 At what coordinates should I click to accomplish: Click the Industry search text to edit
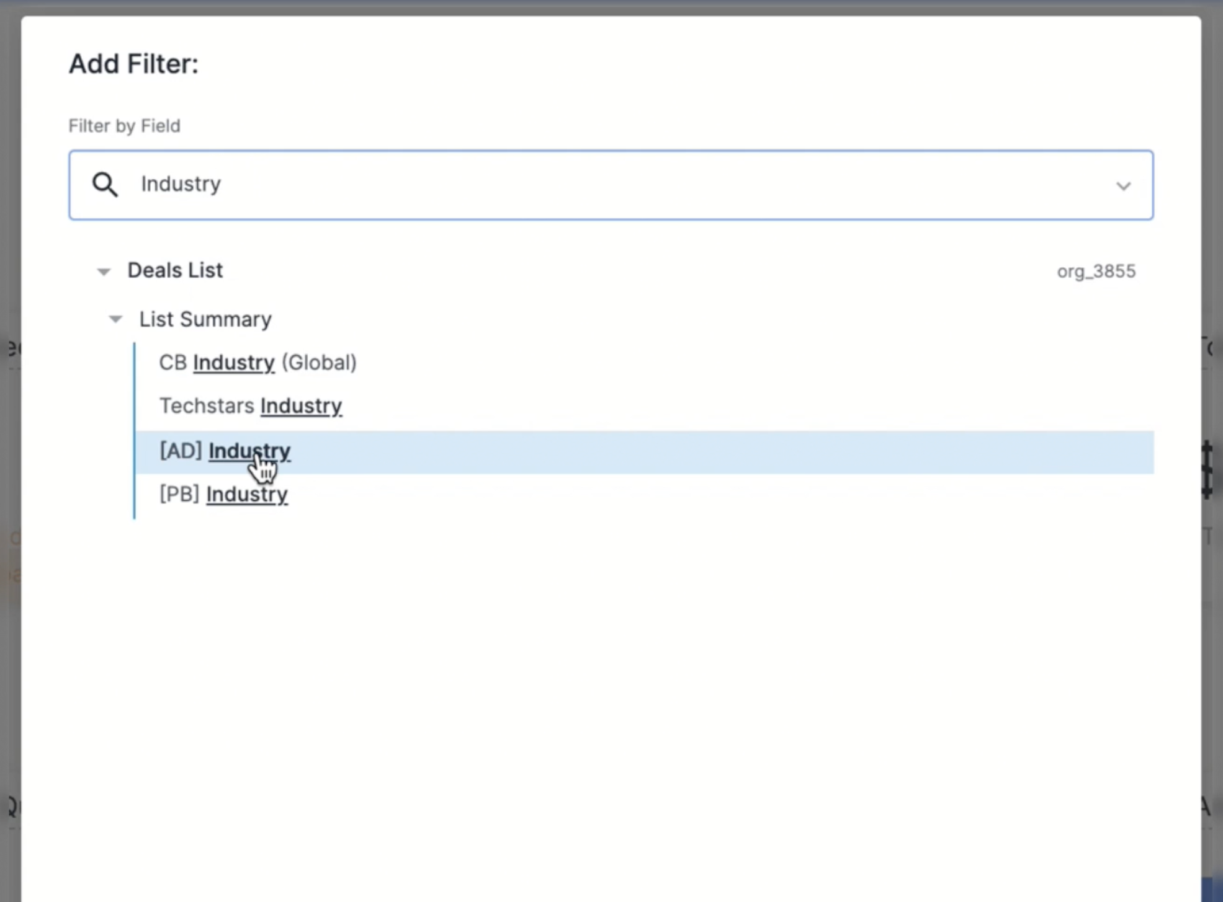tap(181, 184)
